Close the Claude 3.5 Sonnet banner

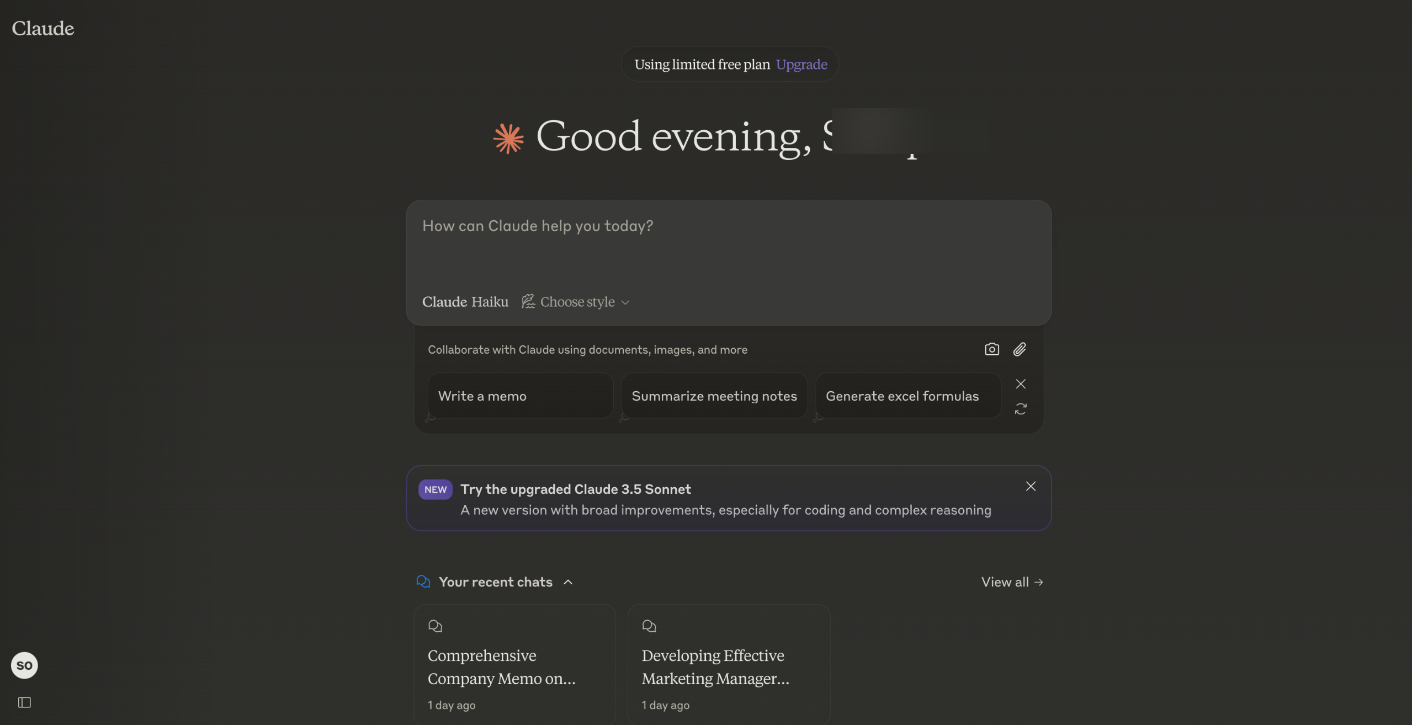1030,486
